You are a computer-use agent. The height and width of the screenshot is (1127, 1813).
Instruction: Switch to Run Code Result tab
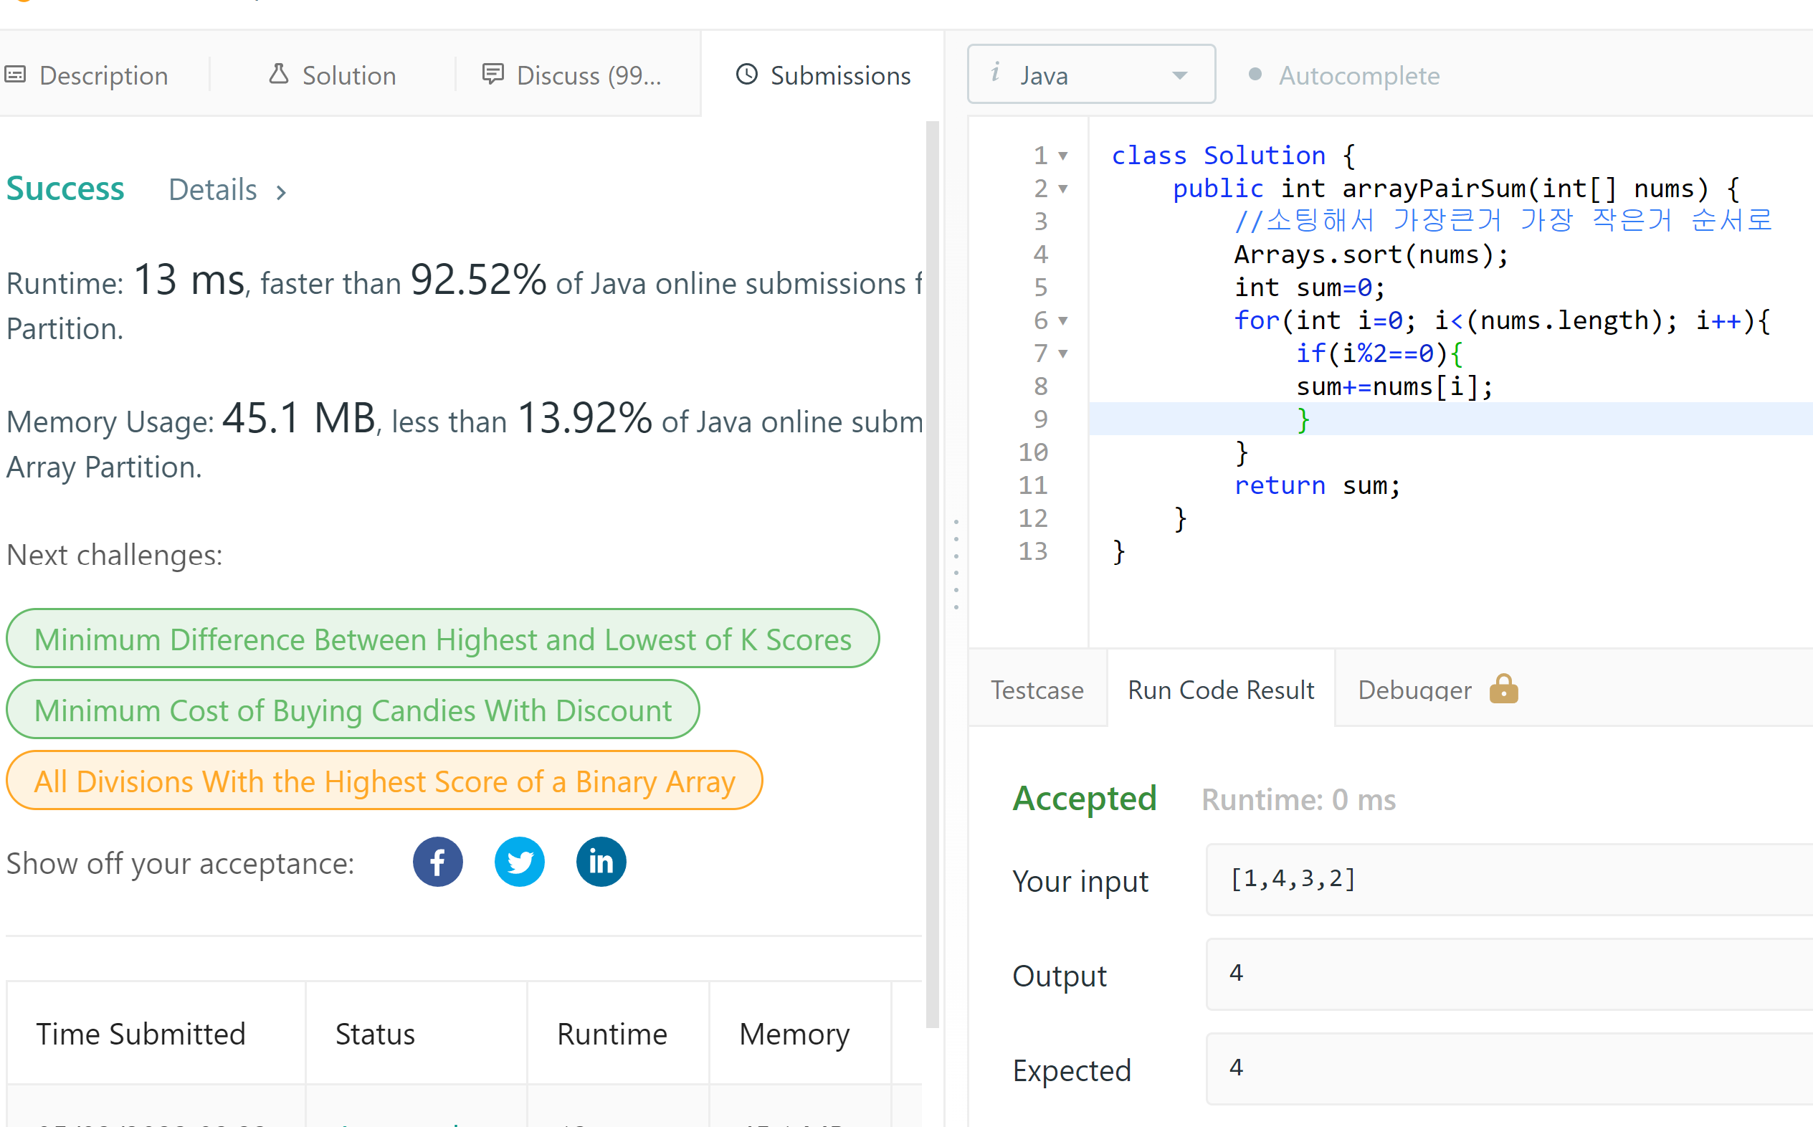click(x=1221, y=690)
